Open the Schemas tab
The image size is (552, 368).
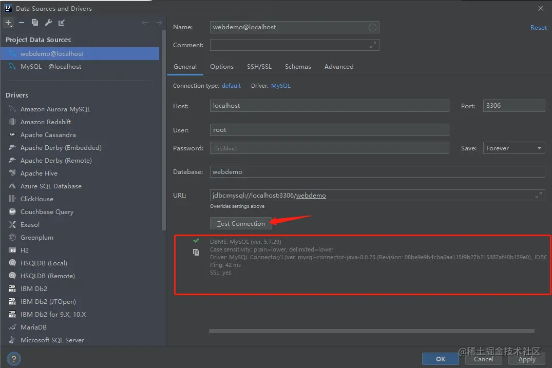[298, 67]
